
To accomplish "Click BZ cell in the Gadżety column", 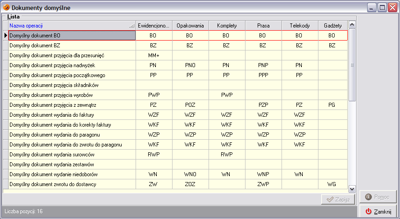I will (333, 46).
